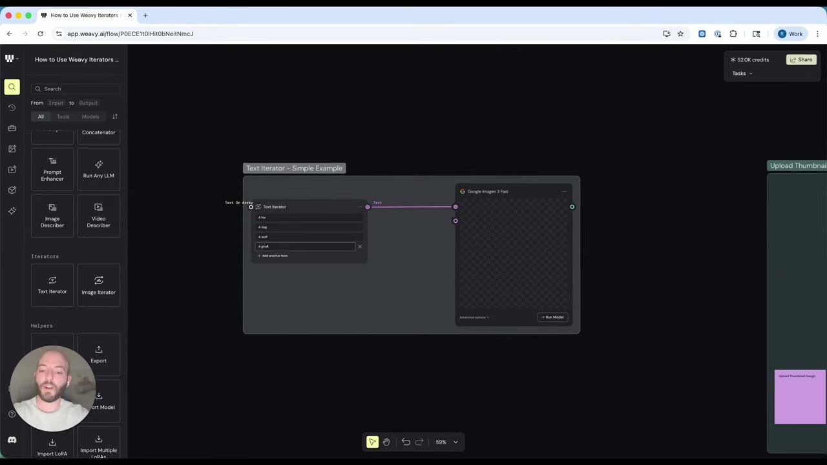Click the browser back arrow

10,34
